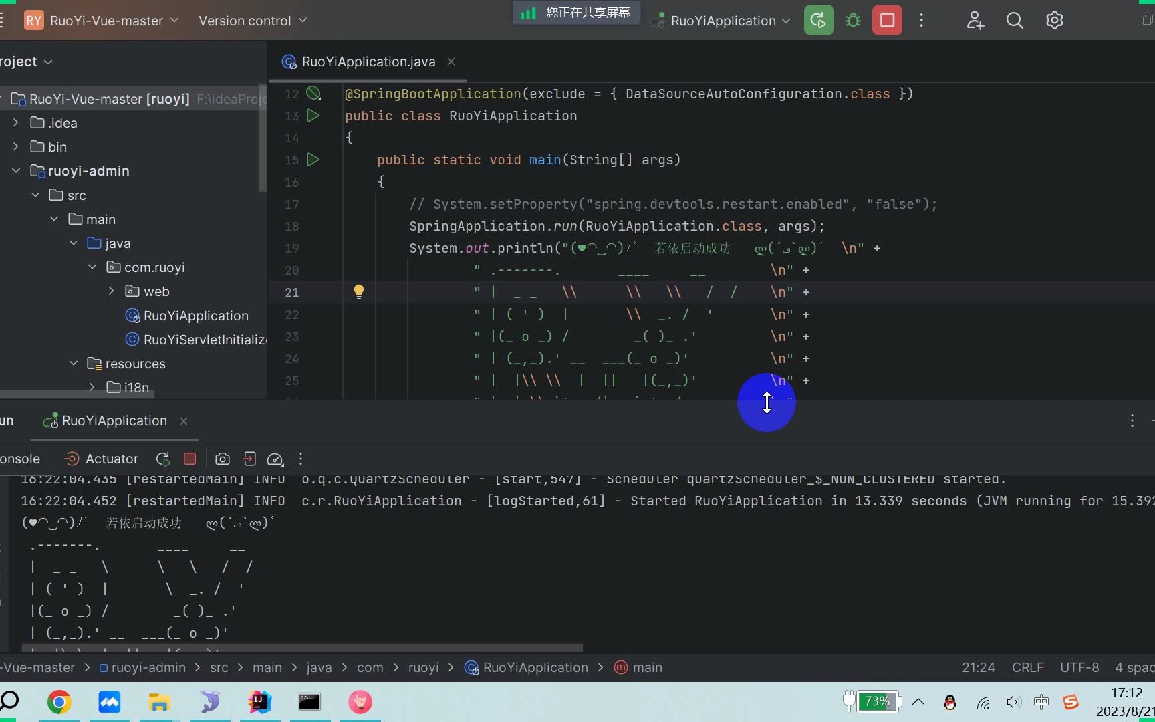Click the main method breadcrumb
Viewport: 1155px width, 722px height.
tap(638, 667)
